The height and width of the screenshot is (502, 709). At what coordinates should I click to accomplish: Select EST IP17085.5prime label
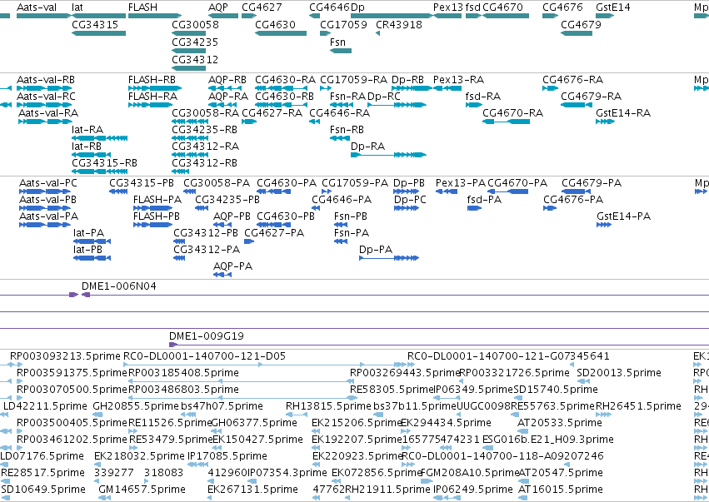(227, 456)
